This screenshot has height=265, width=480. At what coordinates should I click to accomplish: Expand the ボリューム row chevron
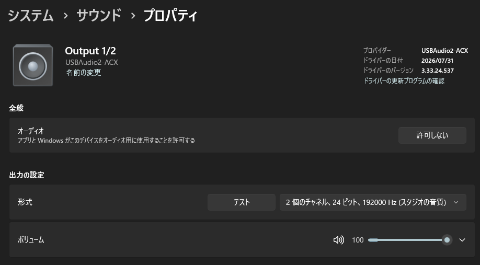click(x=462, y=240)
